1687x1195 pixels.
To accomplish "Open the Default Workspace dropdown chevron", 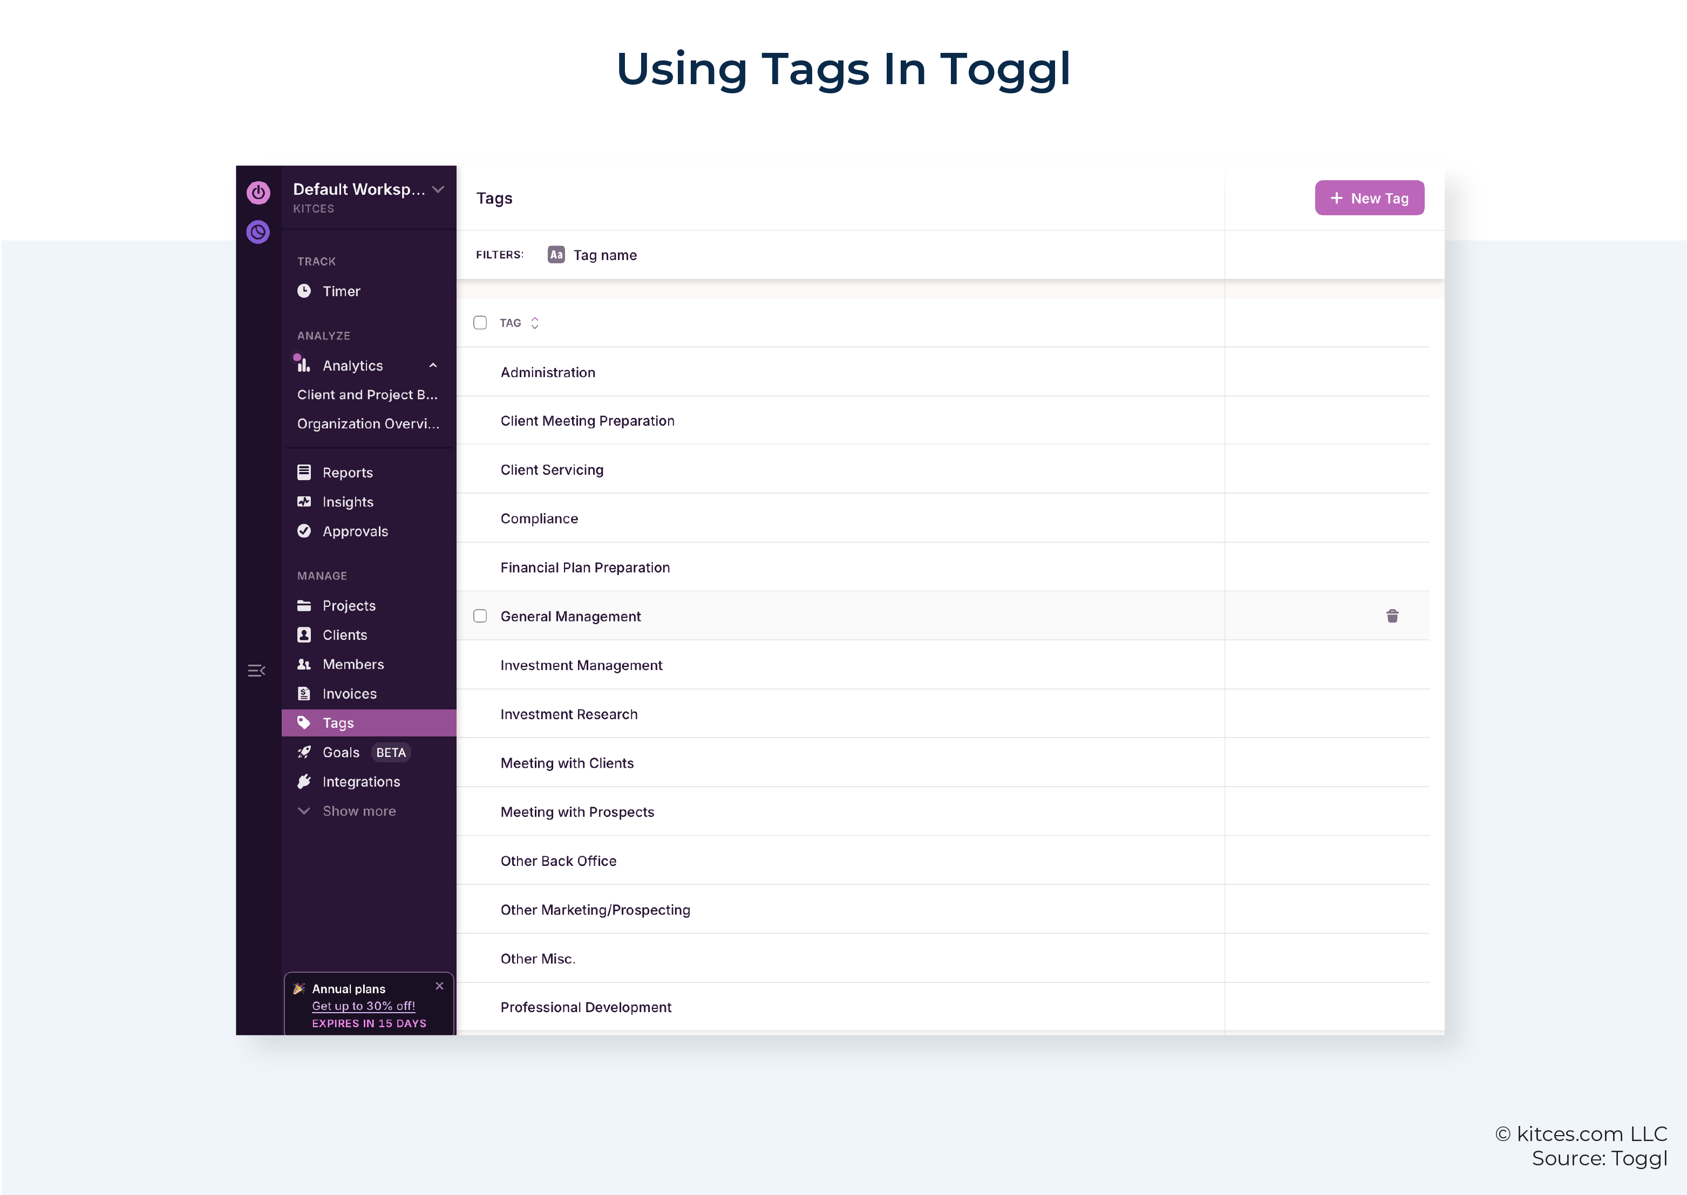I will (x=439, y=189).
